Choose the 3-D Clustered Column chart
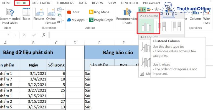Viewport: 213px width, 110px height. pyautogui.click(x=146, y=47)
